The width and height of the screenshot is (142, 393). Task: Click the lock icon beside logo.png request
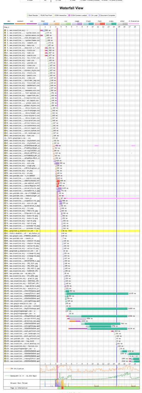click(5, 160)
